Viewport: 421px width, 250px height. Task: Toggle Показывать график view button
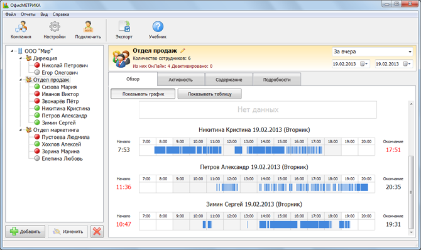click(143, 94)
